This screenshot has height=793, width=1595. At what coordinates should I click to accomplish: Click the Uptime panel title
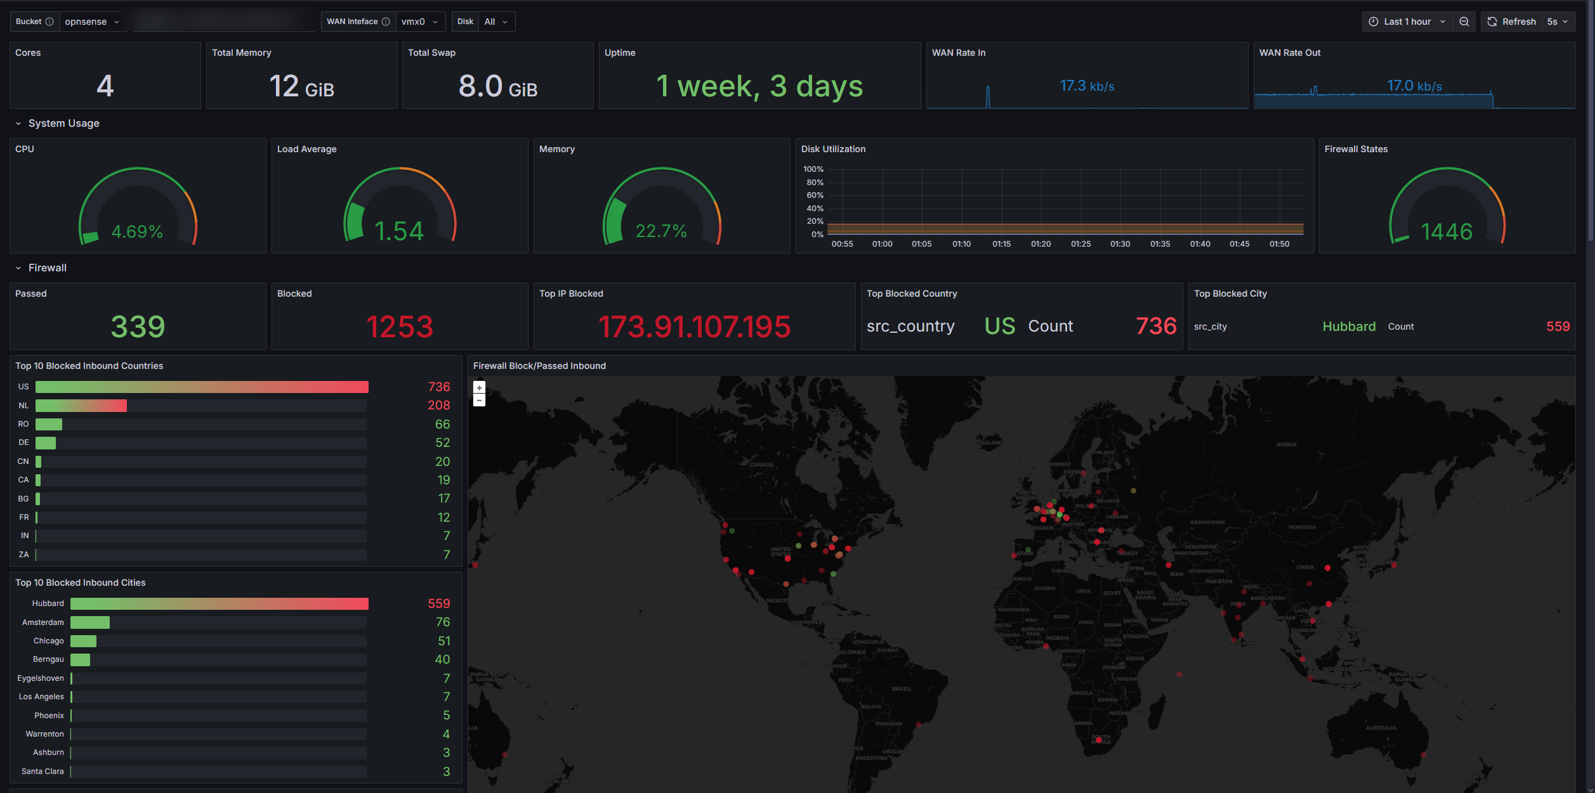tap(620, 53)
